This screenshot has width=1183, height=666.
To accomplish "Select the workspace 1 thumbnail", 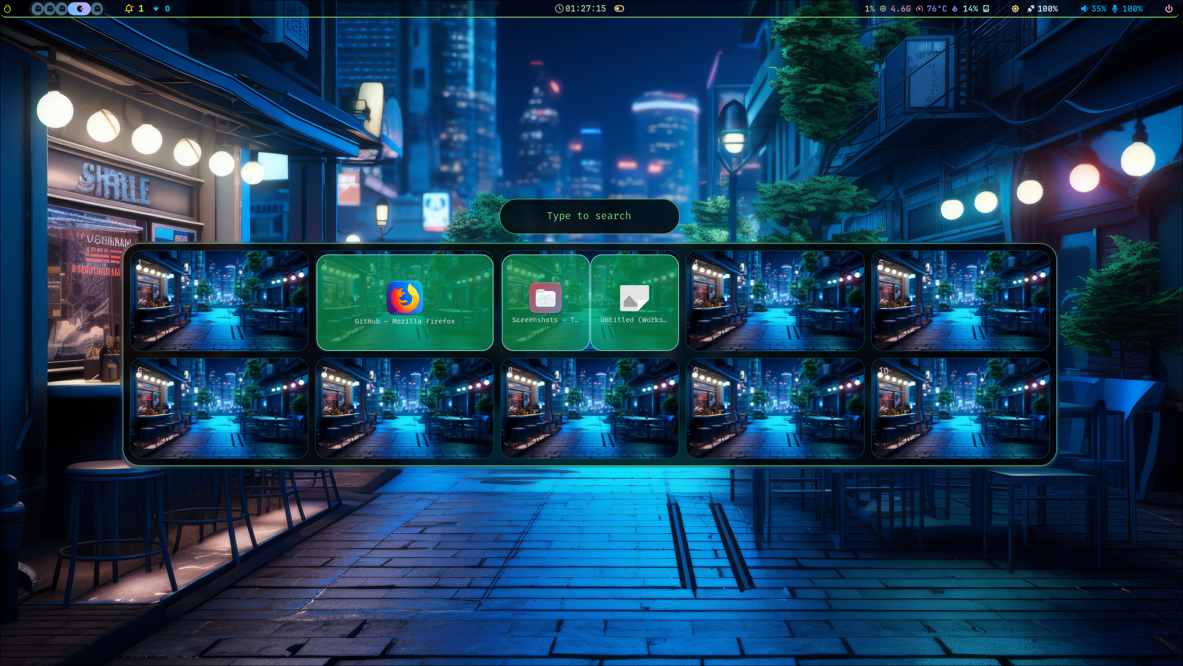I will click(219, 300).
